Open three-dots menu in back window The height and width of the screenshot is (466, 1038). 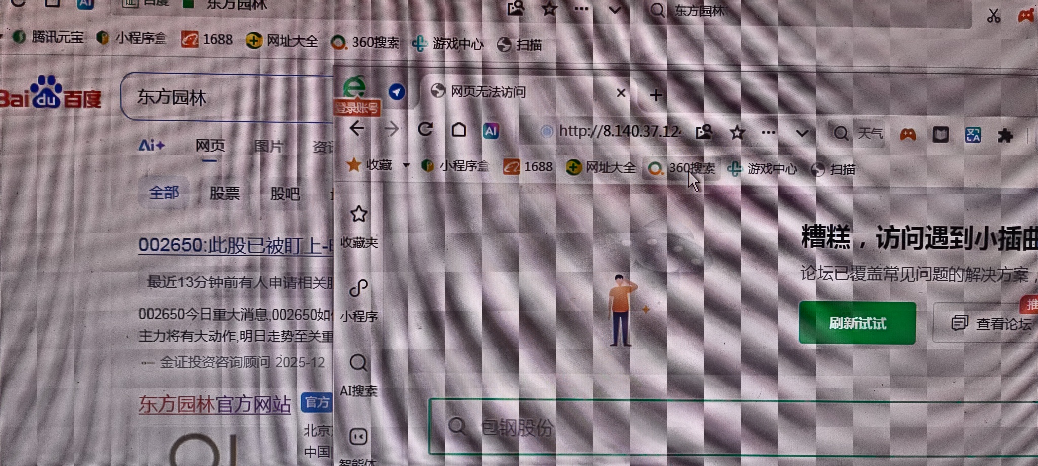581,8
